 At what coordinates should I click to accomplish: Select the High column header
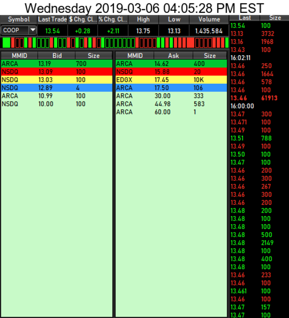coord(143,19)
